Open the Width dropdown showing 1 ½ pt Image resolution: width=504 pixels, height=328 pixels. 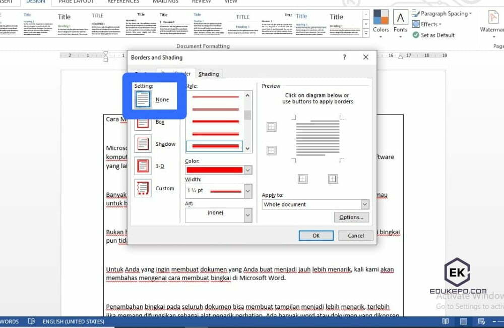click(247, 191)
